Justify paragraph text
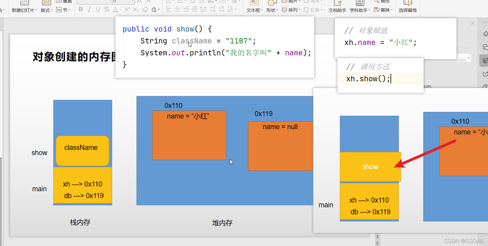Screen dimensions: 488x246 tap(195, 10)
